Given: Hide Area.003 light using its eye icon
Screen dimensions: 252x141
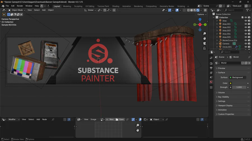Looking at the screenshot, I should pos(246,31).
